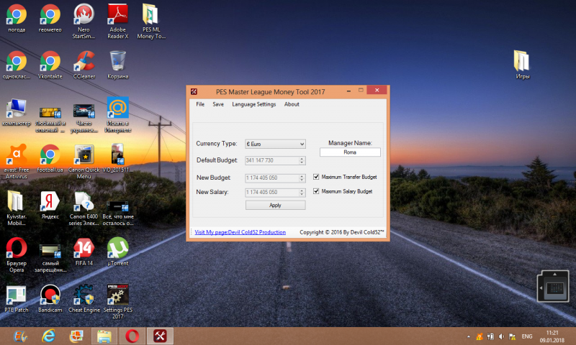Toggle the Maximum Salary Budget checkbox
This screenshot has width=576, height=345.
point(316,191)
